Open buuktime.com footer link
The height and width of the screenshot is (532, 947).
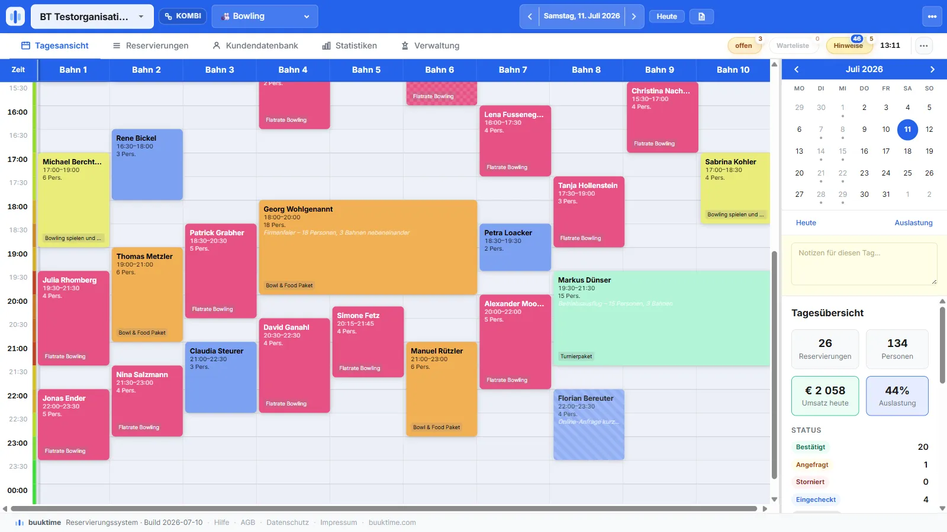392,523
